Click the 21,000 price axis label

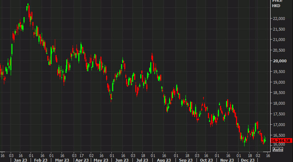click(x=280, y=40)
